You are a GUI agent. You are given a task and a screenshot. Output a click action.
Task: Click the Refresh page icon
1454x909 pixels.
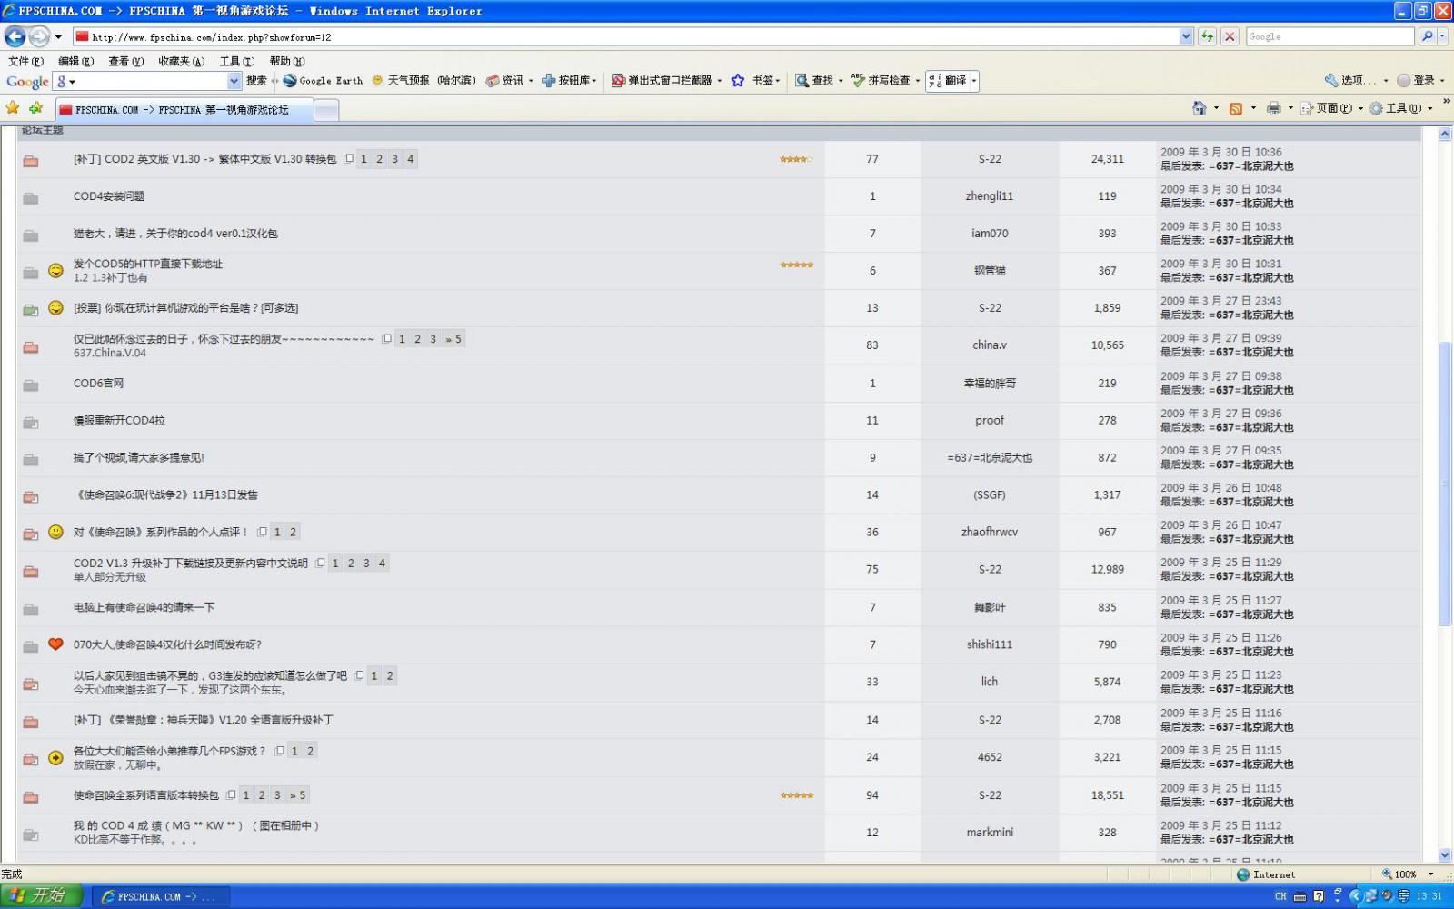point(1207,36)
